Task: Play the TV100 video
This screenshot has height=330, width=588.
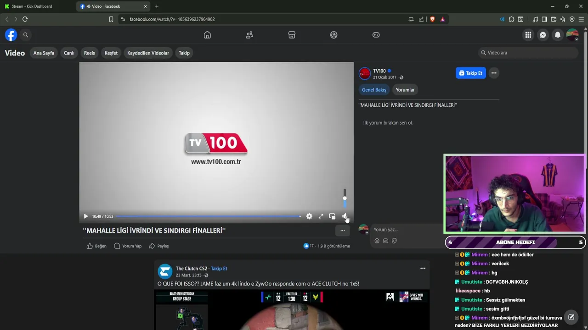Action: [x=86, y=216]
